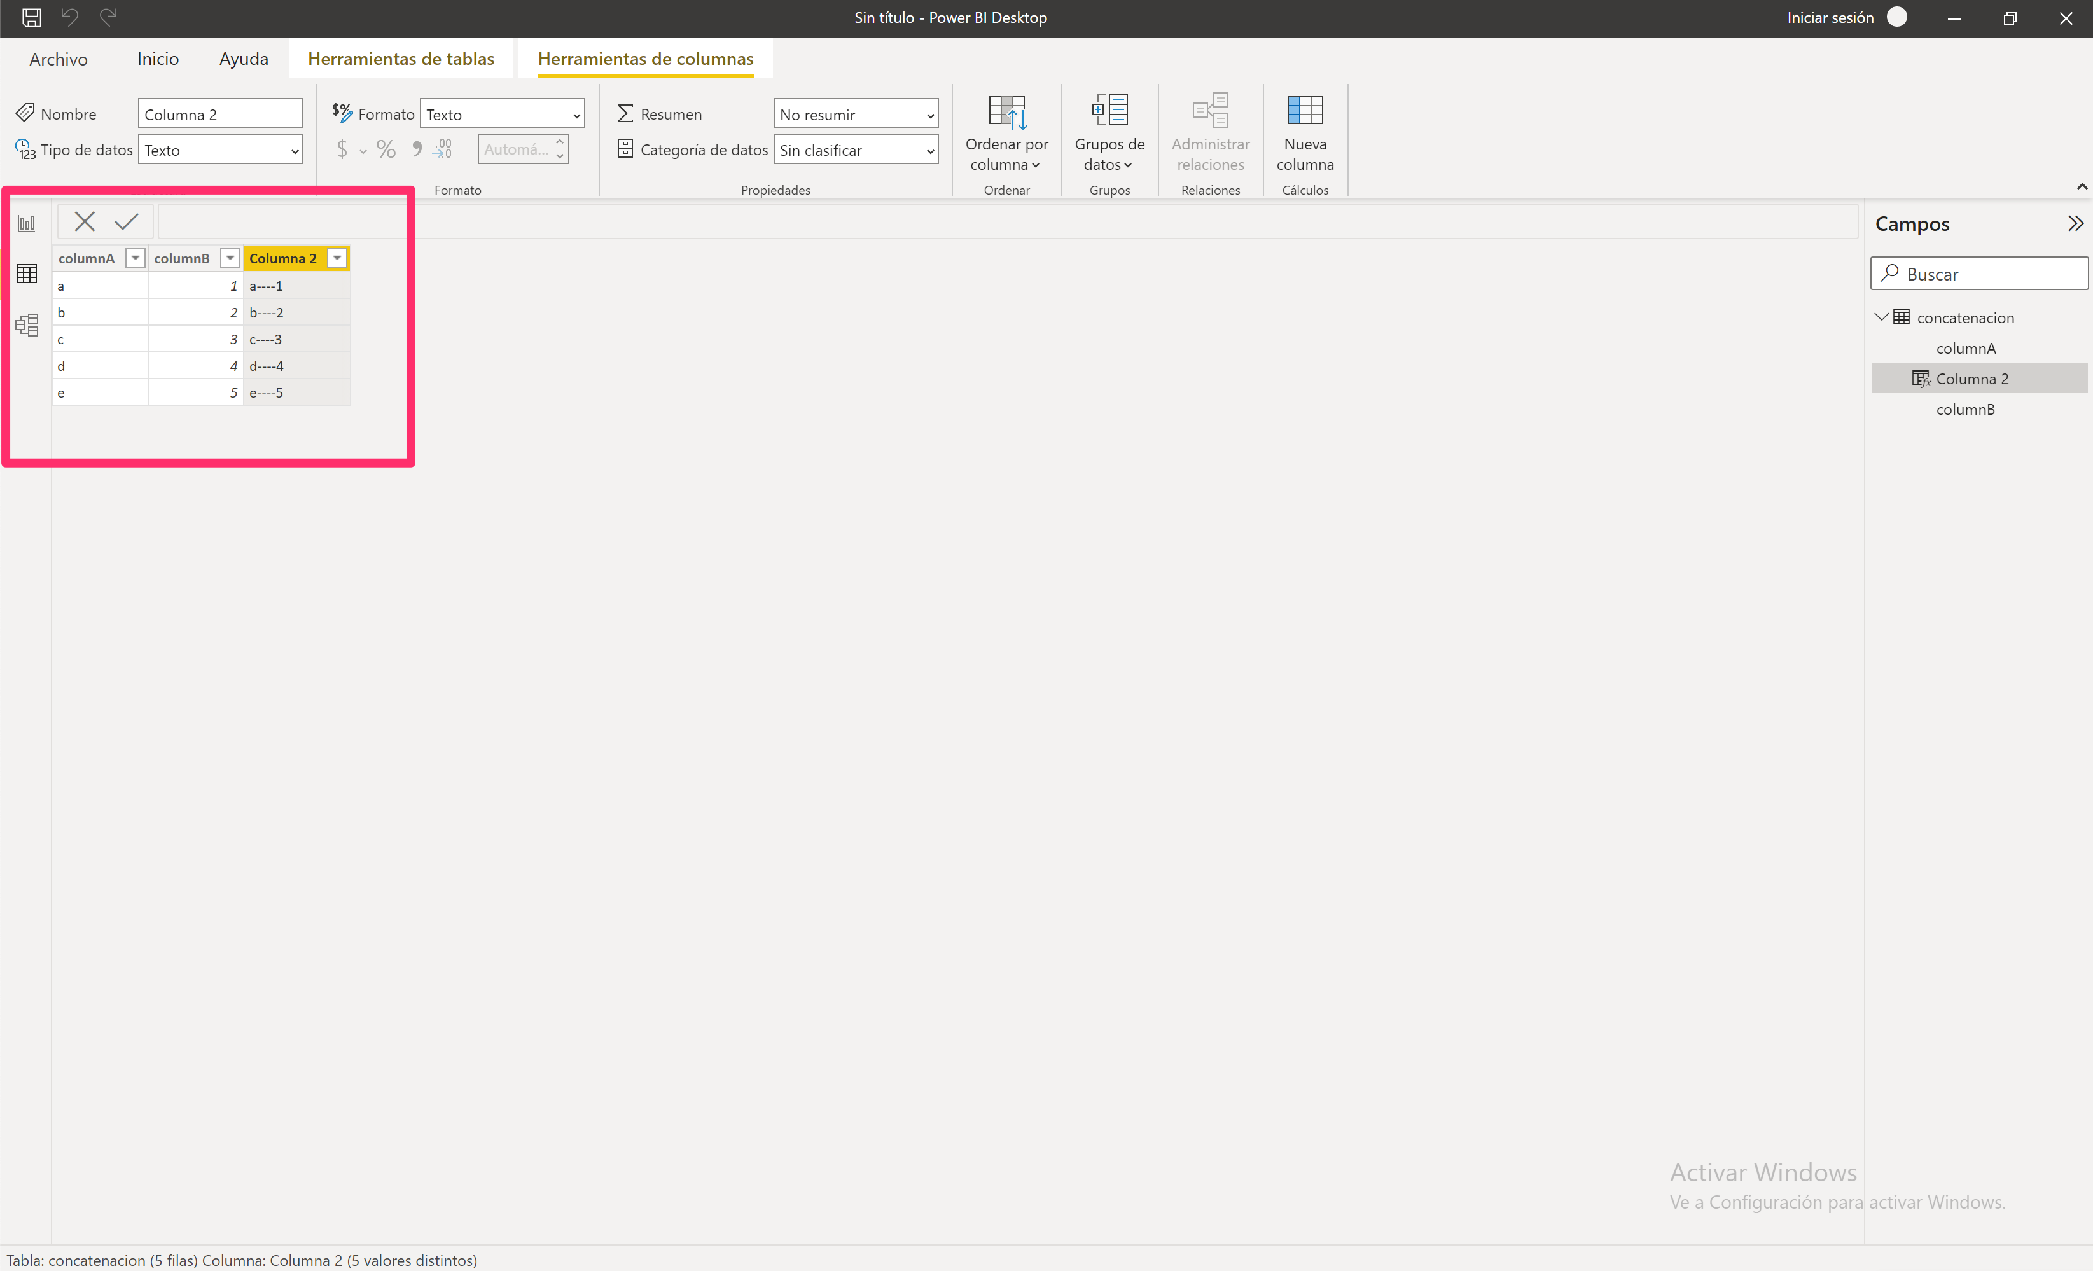Apply percentage format icon
Image resolution: width=2093 pixels, height=1271 pixels.
[386, 149]
